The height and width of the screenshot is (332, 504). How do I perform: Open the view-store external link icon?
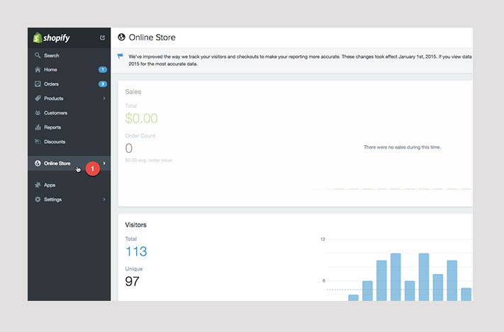click(x=103, y=38)
